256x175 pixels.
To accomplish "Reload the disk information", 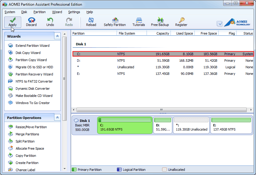I will point(91,22).
